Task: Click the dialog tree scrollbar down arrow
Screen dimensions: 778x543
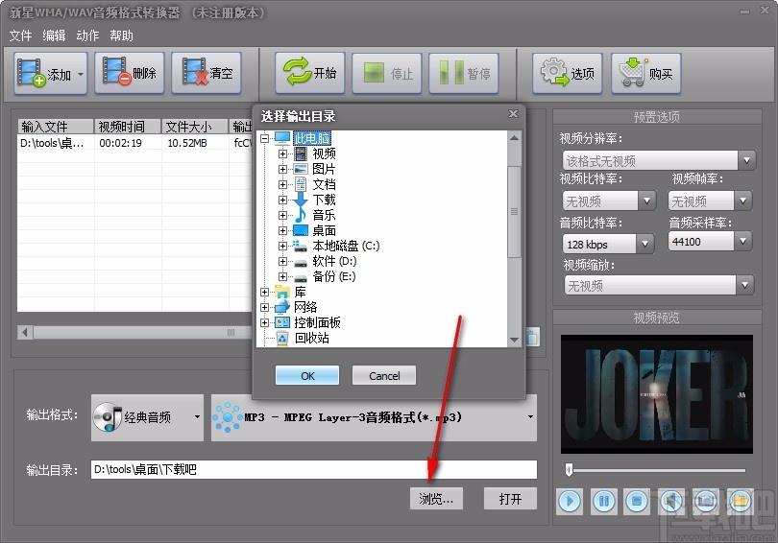Action: (x=515, y=340)
